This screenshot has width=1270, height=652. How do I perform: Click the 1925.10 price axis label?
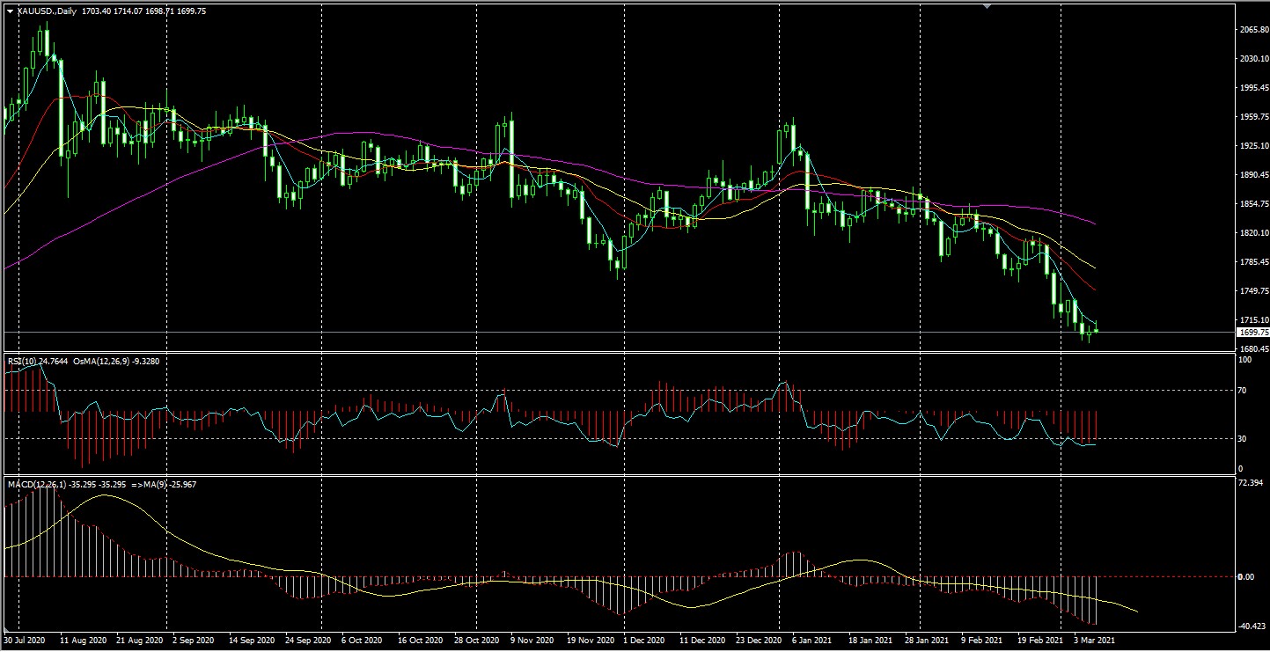pos(1252,146)
